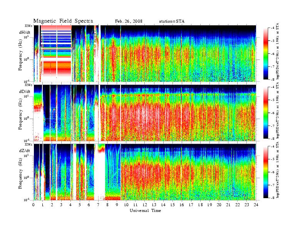Click the 'station=STA' label
The height and width of the screenshot is (235, 305).
(172, 22)
